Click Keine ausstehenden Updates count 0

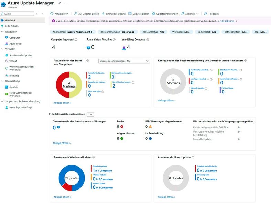tap(113, 77)
